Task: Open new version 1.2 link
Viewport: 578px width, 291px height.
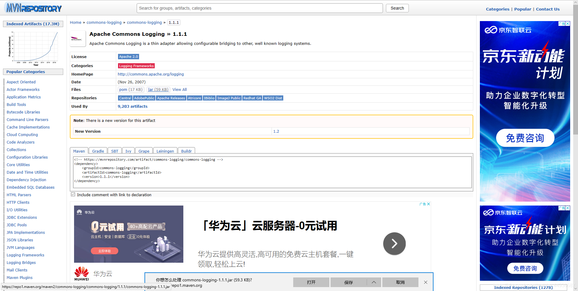Action: click(x=276, y=131)
